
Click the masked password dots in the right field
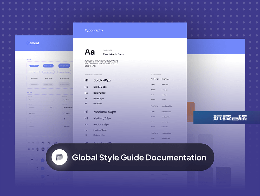pyautogui.click(x=68, y=108)
